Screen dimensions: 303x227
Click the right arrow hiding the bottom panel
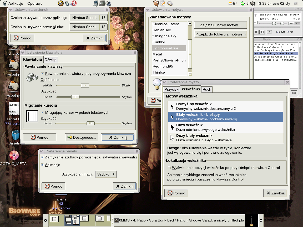click(261, 220)
